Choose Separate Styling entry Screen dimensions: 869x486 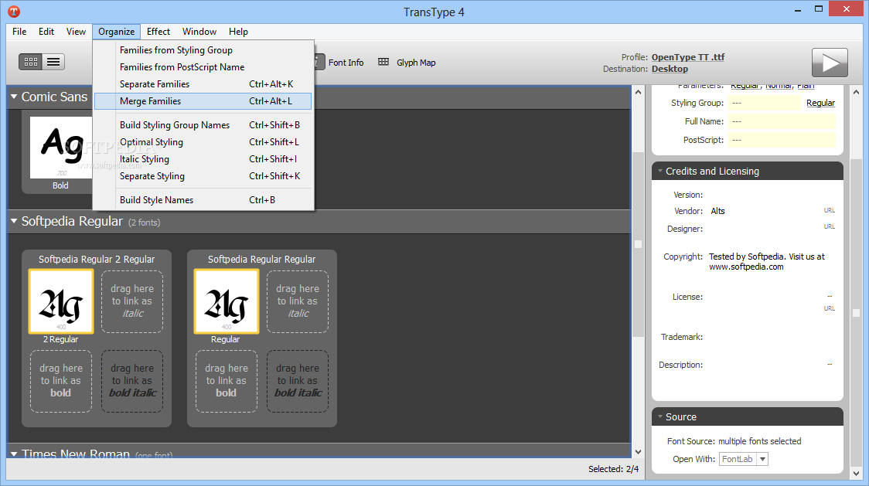point(203,176)
